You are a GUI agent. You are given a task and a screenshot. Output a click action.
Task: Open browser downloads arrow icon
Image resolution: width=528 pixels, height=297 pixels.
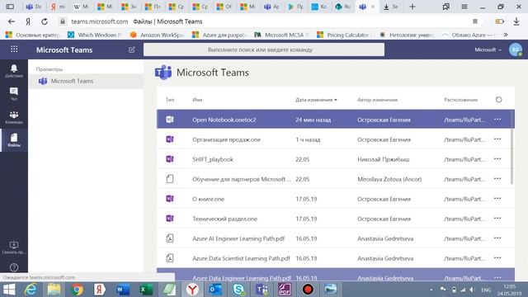point(516,21)
